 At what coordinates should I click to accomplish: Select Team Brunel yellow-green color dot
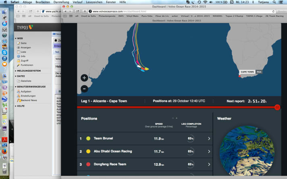88,138
